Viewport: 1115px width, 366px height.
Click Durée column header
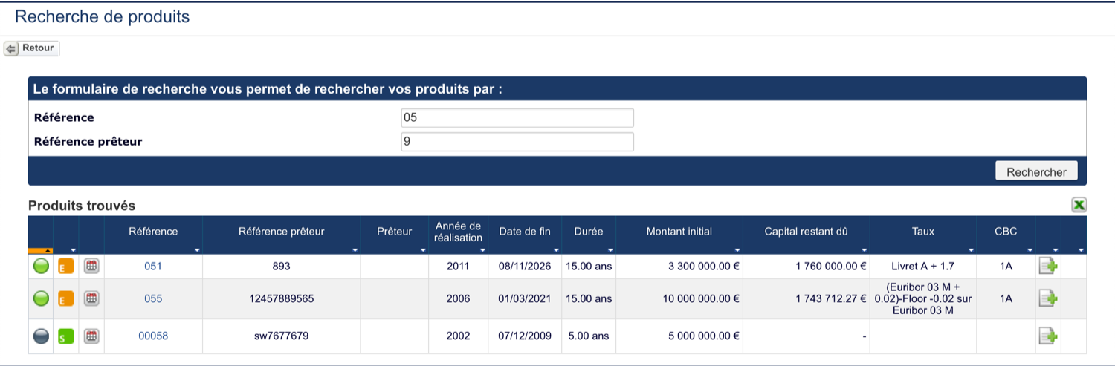click(589, 232)
